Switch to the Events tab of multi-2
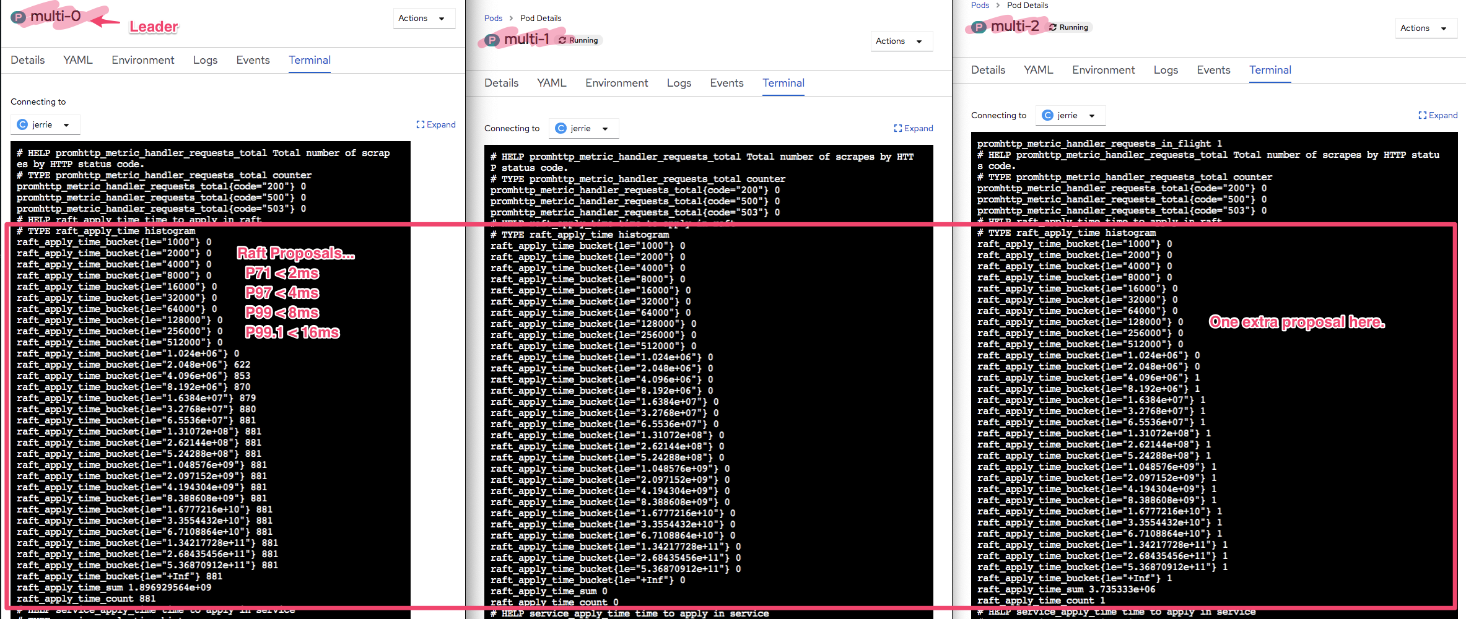This screenshot has width=1466, height=619. click(1213, 70)
